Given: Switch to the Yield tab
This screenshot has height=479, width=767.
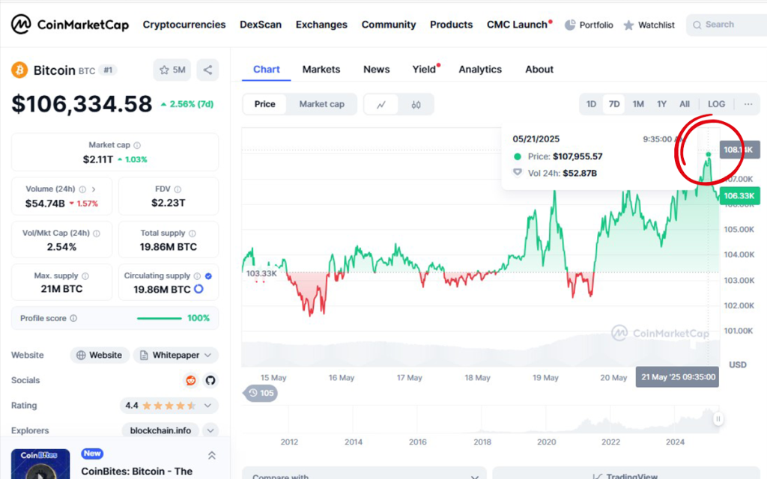Looking at the screenshot, I should (424, 70).
